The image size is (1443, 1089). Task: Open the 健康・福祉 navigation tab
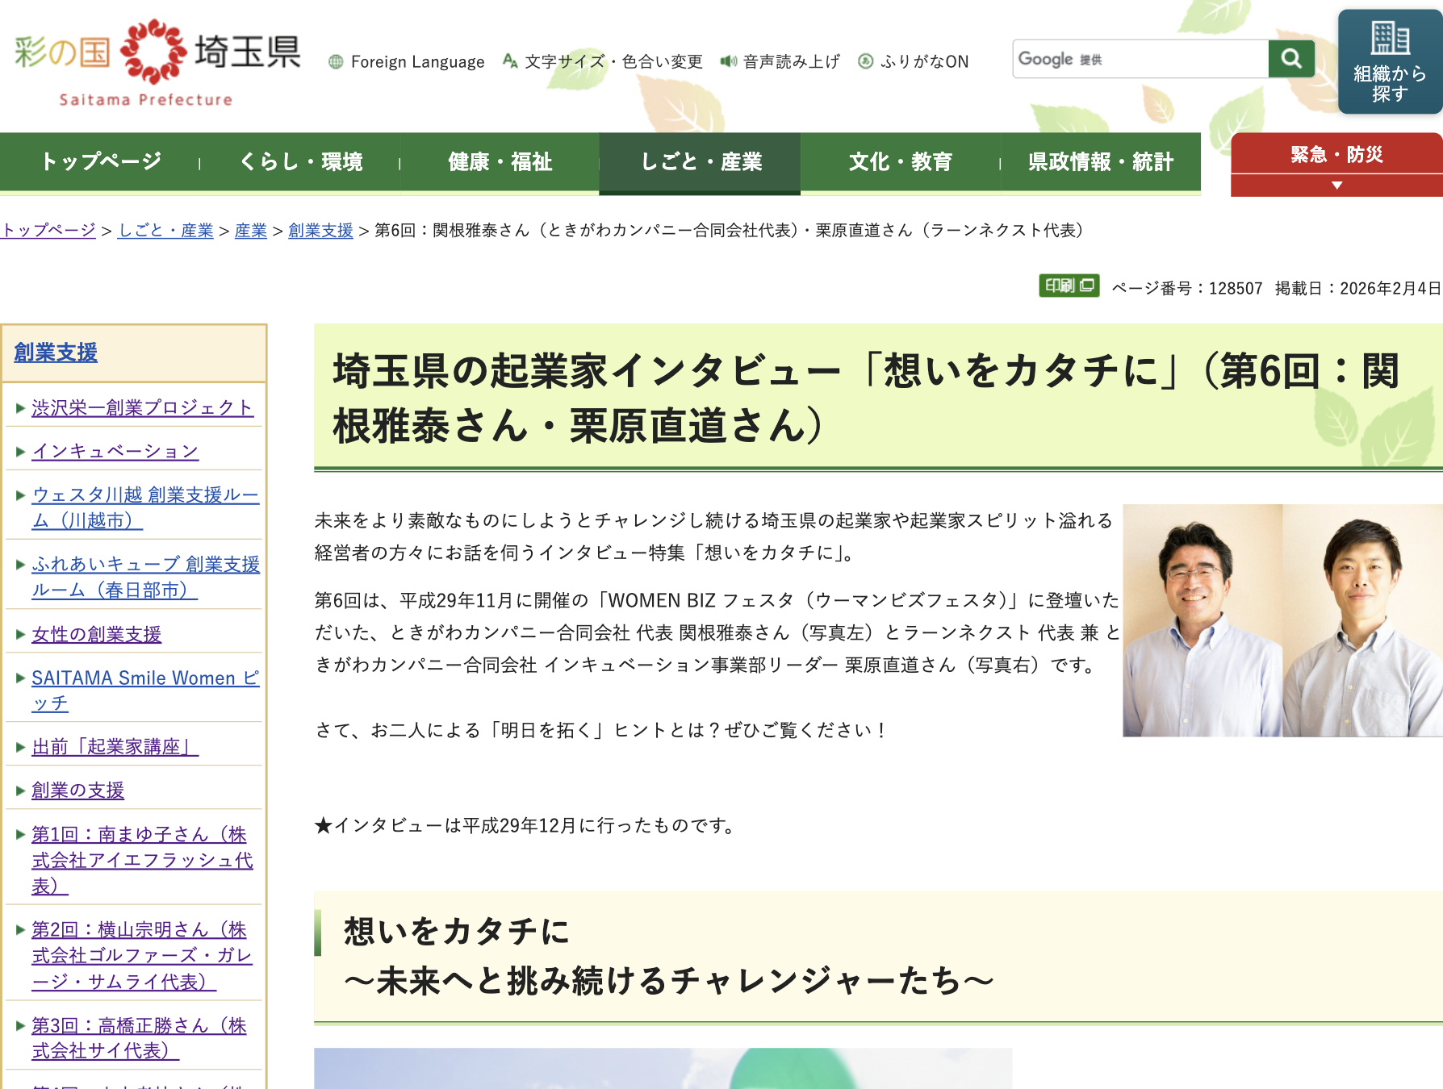500,162
